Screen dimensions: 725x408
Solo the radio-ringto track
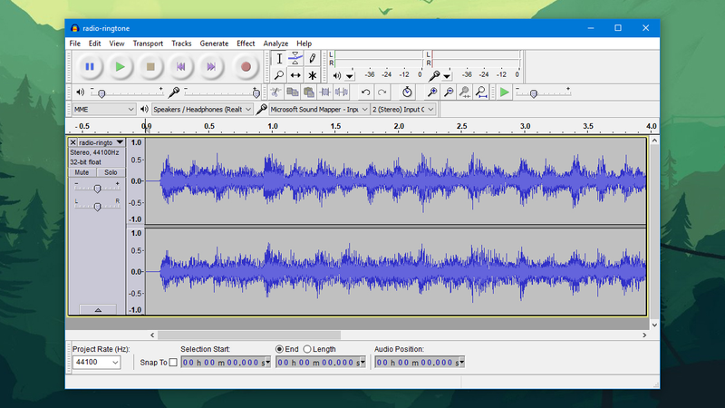[x=111, y=172]
